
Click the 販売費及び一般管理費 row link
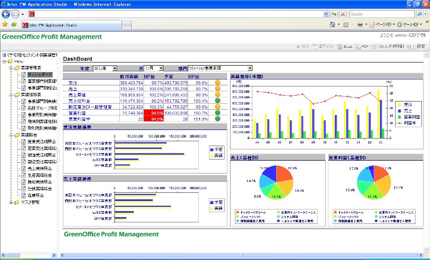(90, 107)
